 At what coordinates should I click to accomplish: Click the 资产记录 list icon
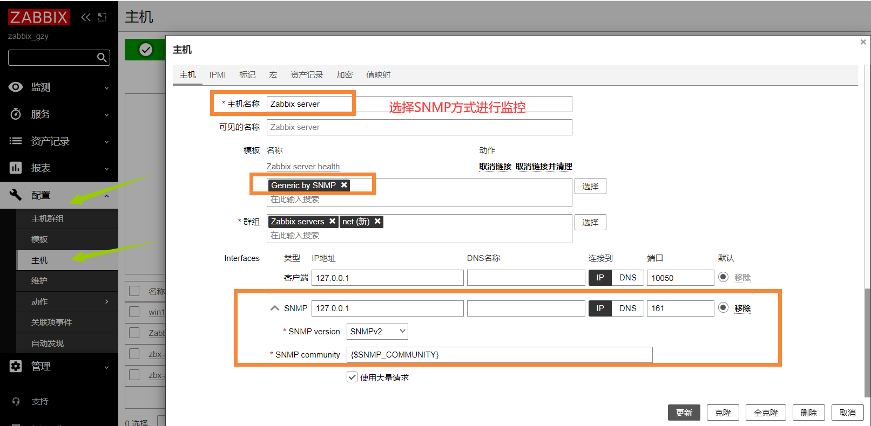pyautogui.click(x=16, y=141)
